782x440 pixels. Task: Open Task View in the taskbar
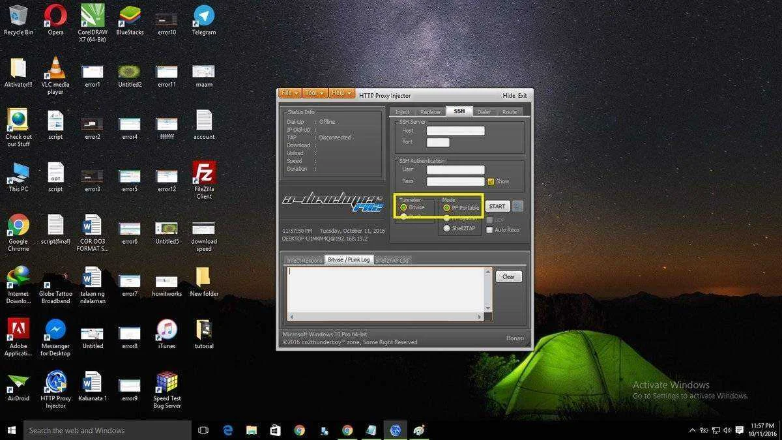[x=203, y=430]
